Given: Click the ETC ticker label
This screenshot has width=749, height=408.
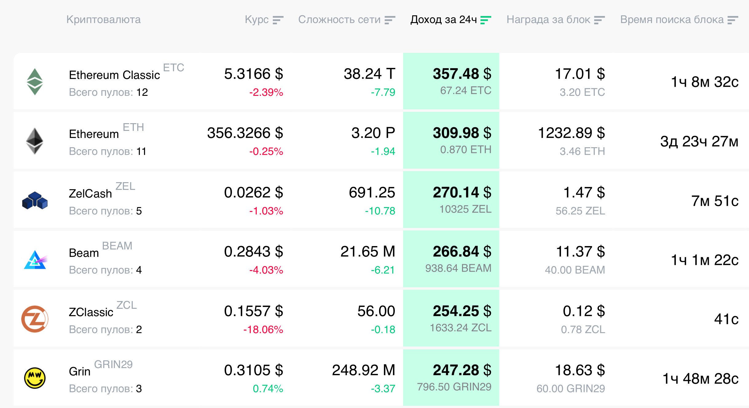Looking at the screenshot, I should pos(174,68).
